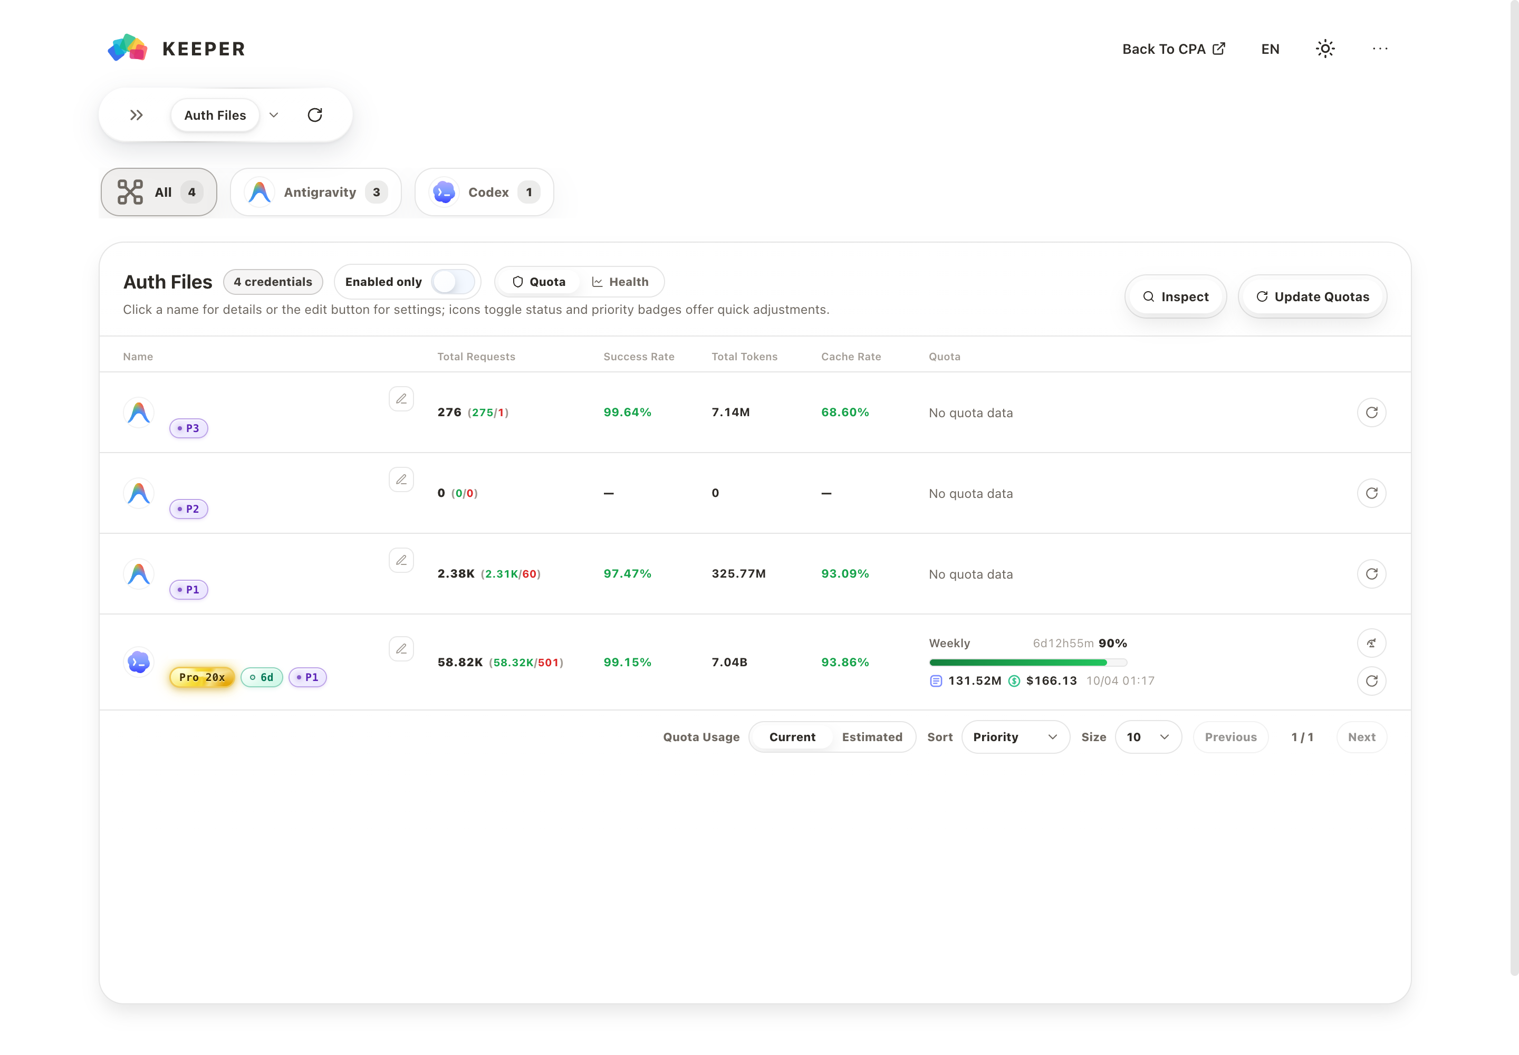Click the Weekly quota progress bar
1519x1055 pixels.
click(1028, 663)
